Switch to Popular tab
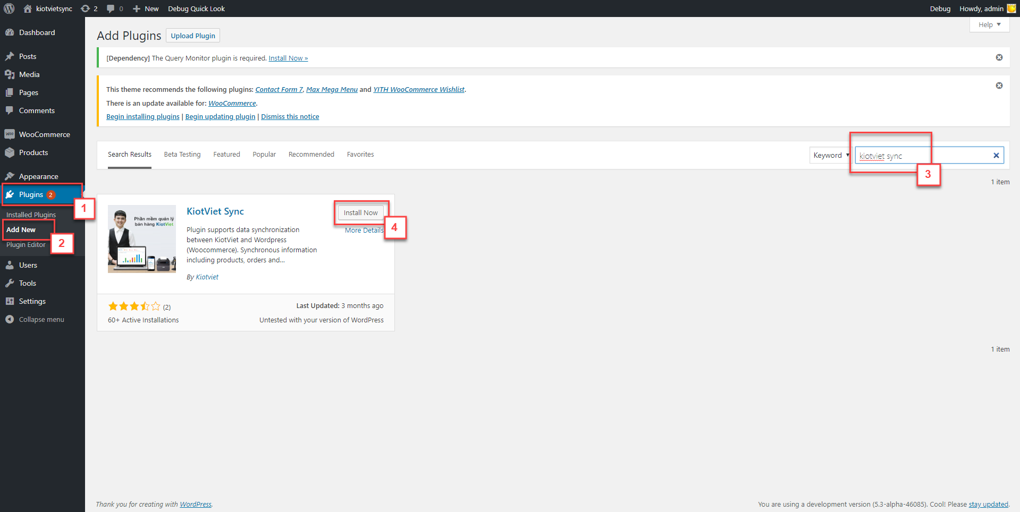The height and width of the screenshot is (512, 1020). coord(264,155)
